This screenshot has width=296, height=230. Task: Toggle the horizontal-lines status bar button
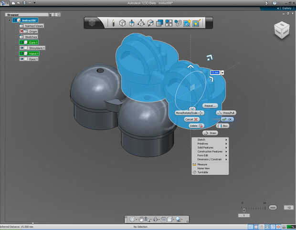pyautogui.click(x=267, y=227)
